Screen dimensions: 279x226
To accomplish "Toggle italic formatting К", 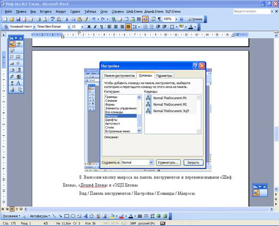I will (95, 27).
